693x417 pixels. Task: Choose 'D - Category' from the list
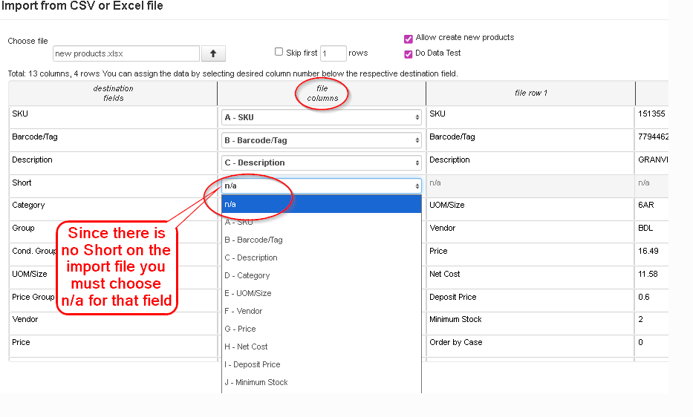point(247,275)
